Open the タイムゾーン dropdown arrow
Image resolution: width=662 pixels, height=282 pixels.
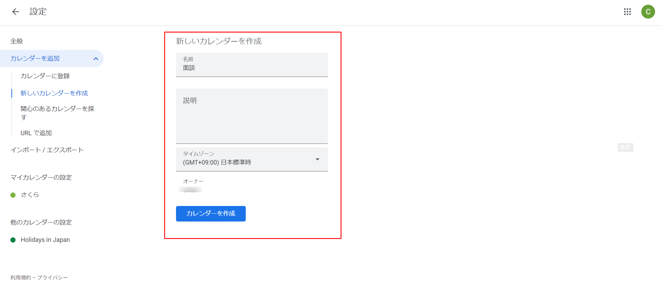coord(317,159)
